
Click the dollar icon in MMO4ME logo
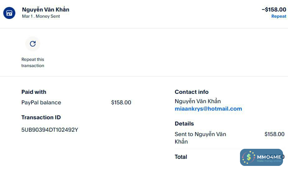tap(249, 157)
